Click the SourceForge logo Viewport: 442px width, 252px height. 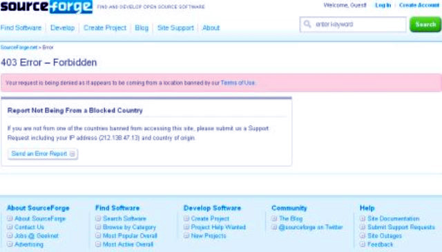coord(46,6)
